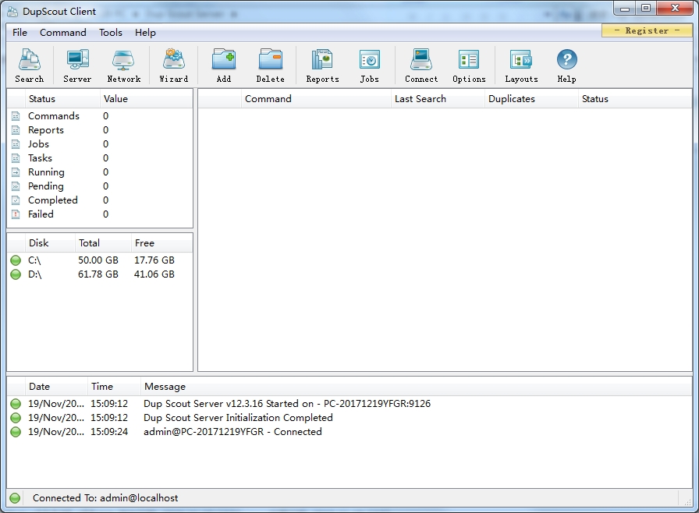Minimize the DupScout Client window
699x513 pixels.
(625, 8)
